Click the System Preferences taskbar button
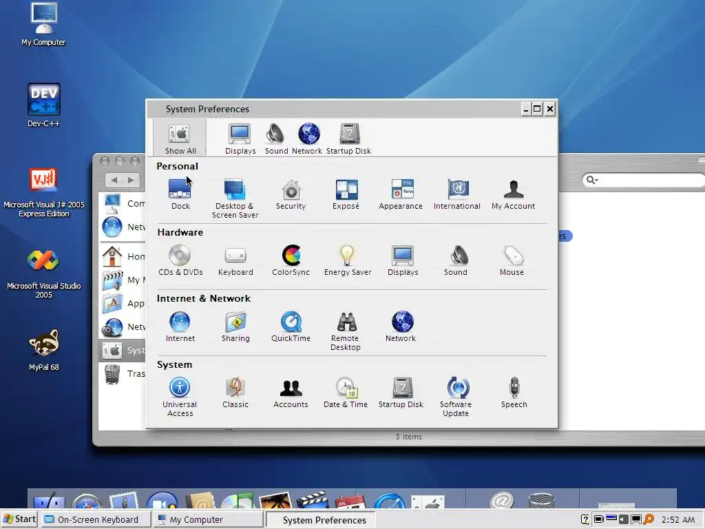 point(321,520)
